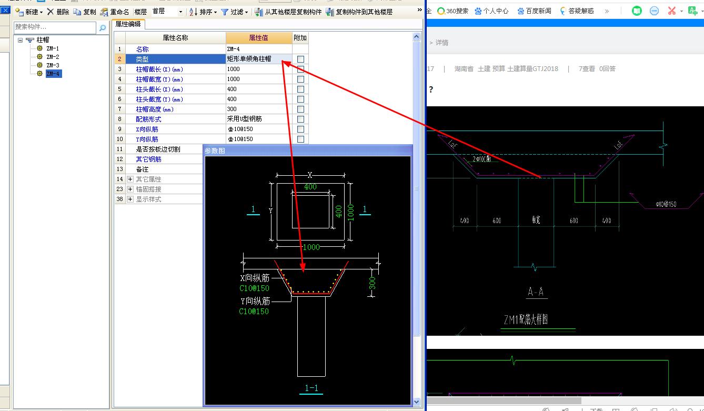Click the 详情 breadcrumb in browser
Screen dimensions: 704x411
(442, 43)
